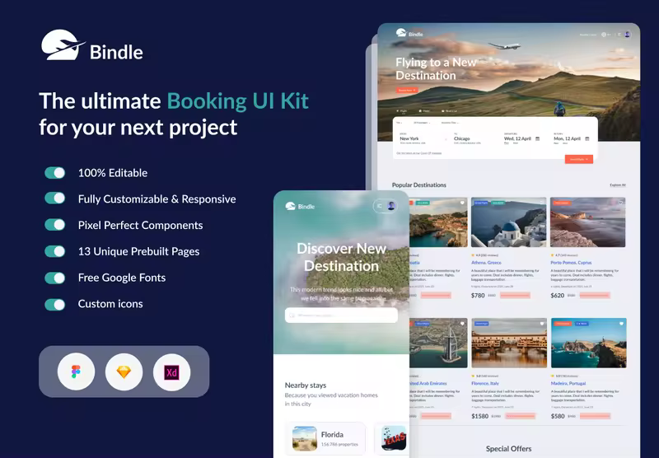Favorite the Madeira, Portugal card heart icon

pyautogui.click(x=621, y=324)
